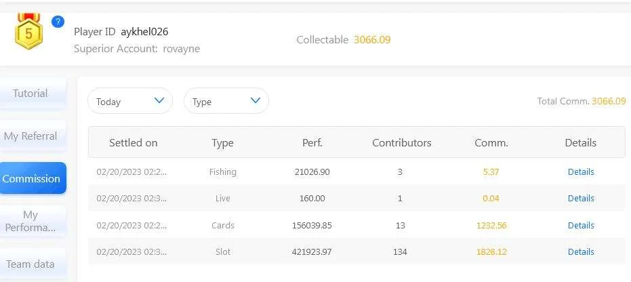Open Details link for Slot commission
Viewport: 631px width, 282px height.
point(581,251)
